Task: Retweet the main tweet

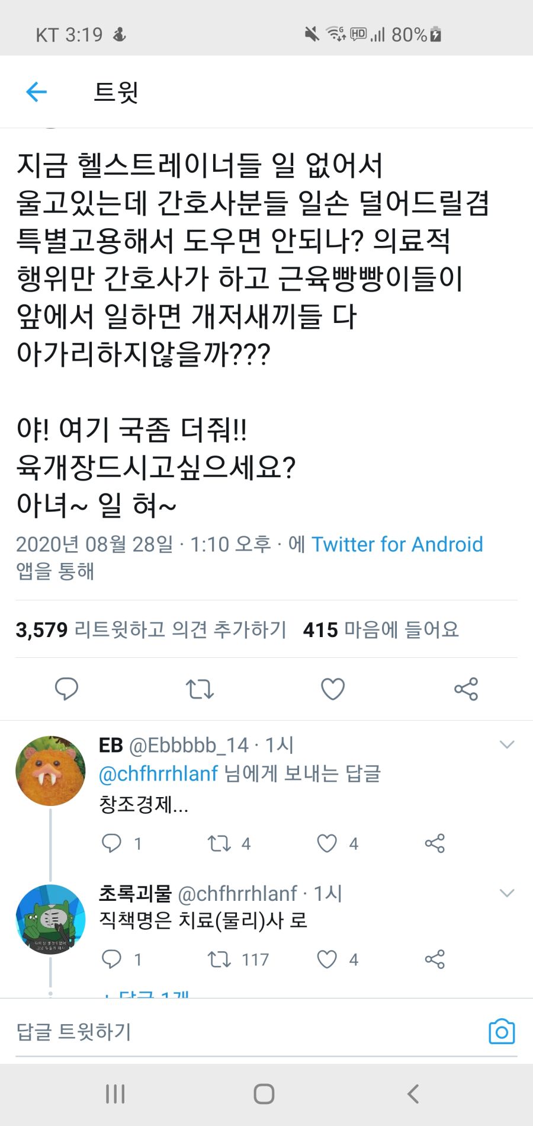Action: pyautogui.click(x=200, y=689)
